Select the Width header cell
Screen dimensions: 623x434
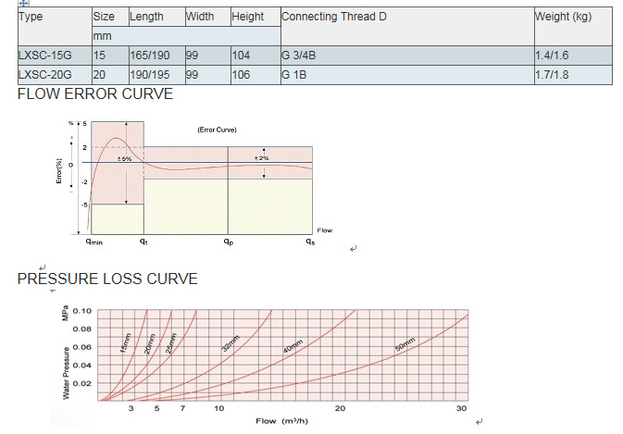[200, 17]
